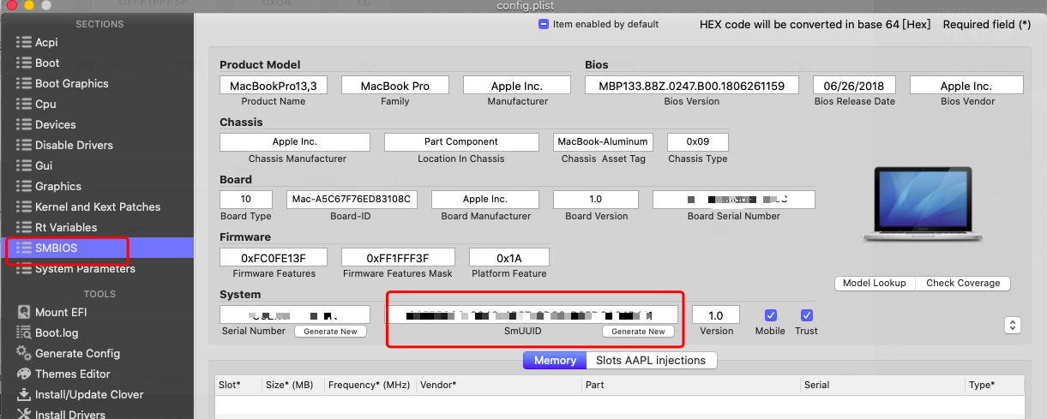Click the up/down stepper near Trust

(1013, 325)
